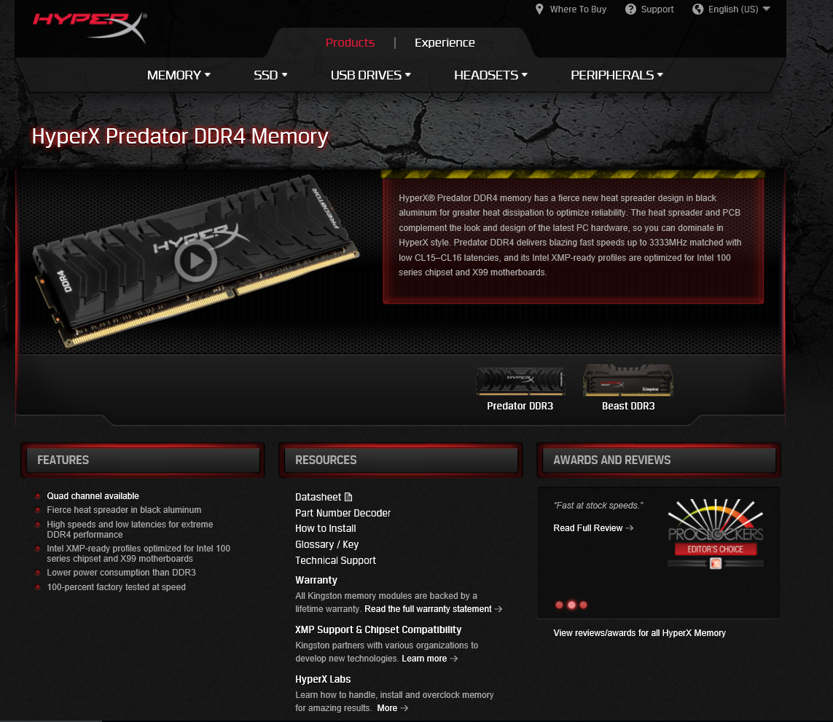Select the first review carousel dot
833x722 pixels.
[559, 605]
